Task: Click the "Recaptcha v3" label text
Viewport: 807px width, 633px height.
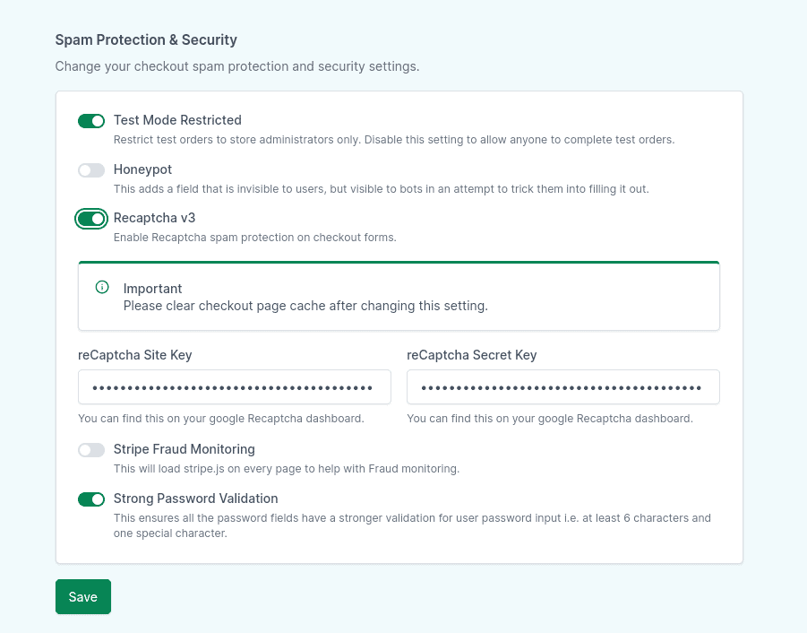Action: [154, 218]
